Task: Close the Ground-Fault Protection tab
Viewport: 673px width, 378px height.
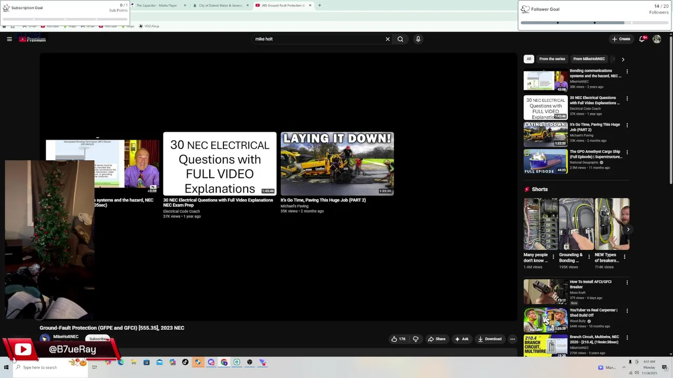Action: 310,5
